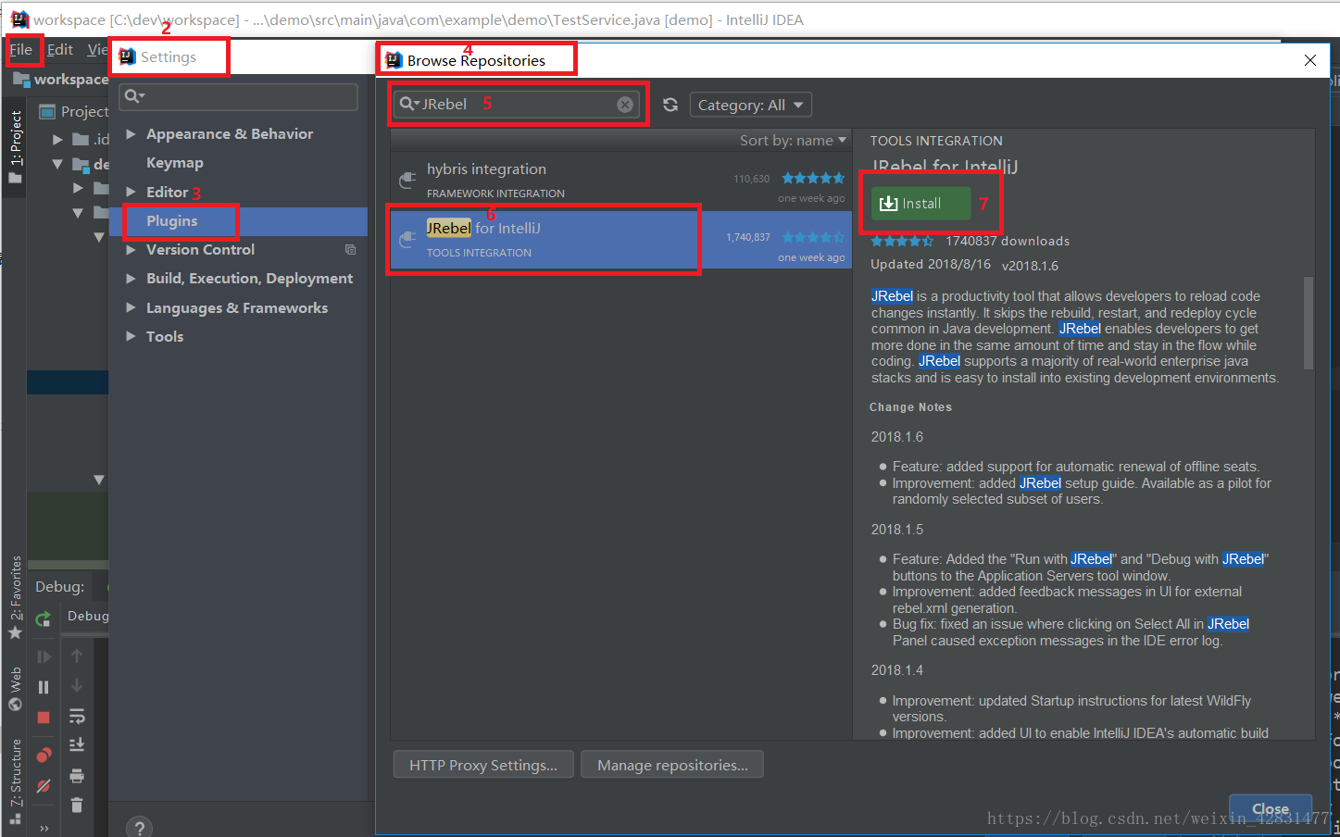
Task: Open the Web tool window
Action: click(15, 680)
